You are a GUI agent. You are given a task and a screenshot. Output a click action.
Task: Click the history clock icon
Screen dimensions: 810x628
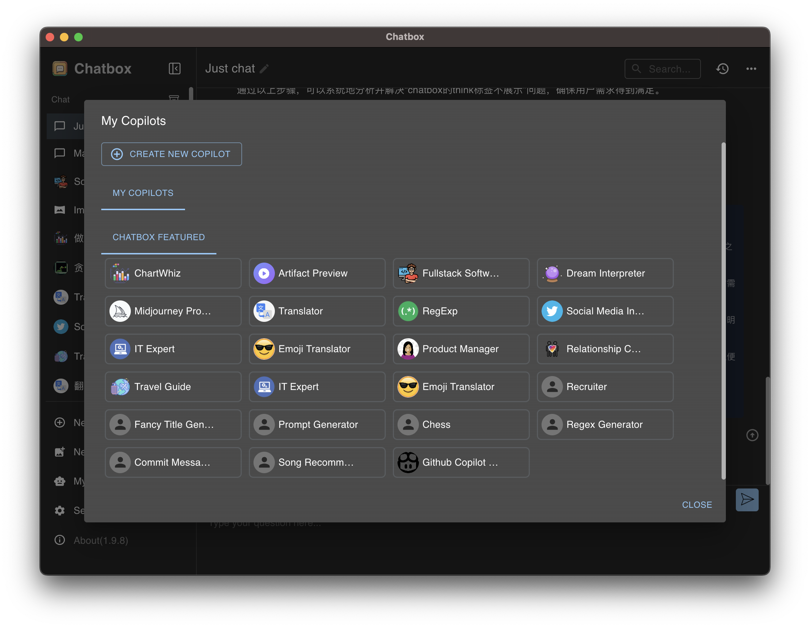tap(722, 69)
